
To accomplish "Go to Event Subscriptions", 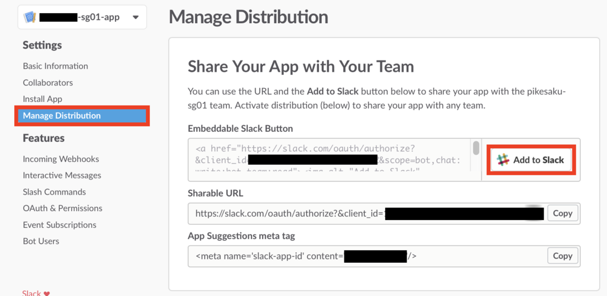I will 59,225.
